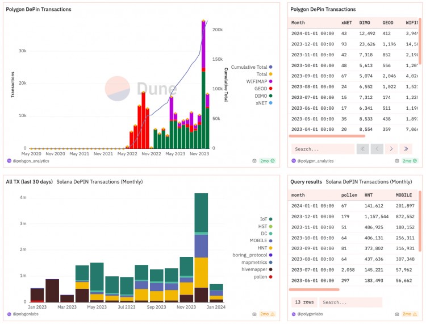The width and height of the screenshot is (426, 324).
Task: Click the green 2mo refresh badge on Polygon chart
Action: click(x=268, y=161)
